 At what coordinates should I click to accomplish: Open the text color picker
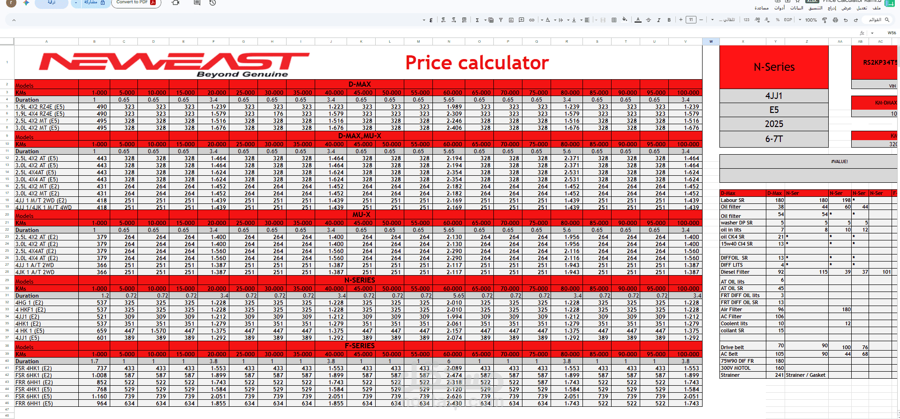[x=638, y=20]
